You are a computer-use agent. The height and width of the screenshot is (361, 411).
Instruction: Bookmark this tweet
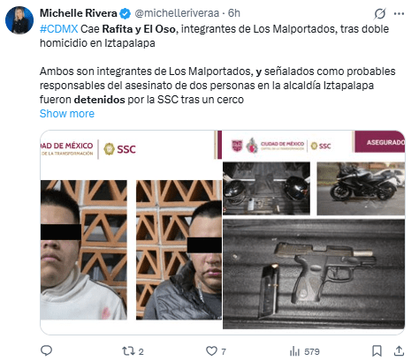(x=377, y=351)
